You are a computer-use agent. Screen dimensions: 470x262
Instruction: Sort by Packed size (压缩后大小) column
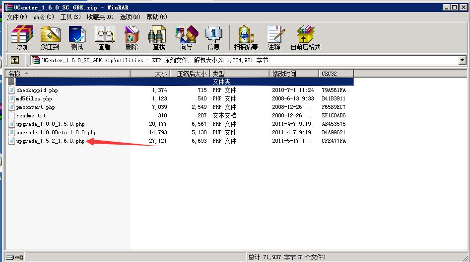coord(190,74)
